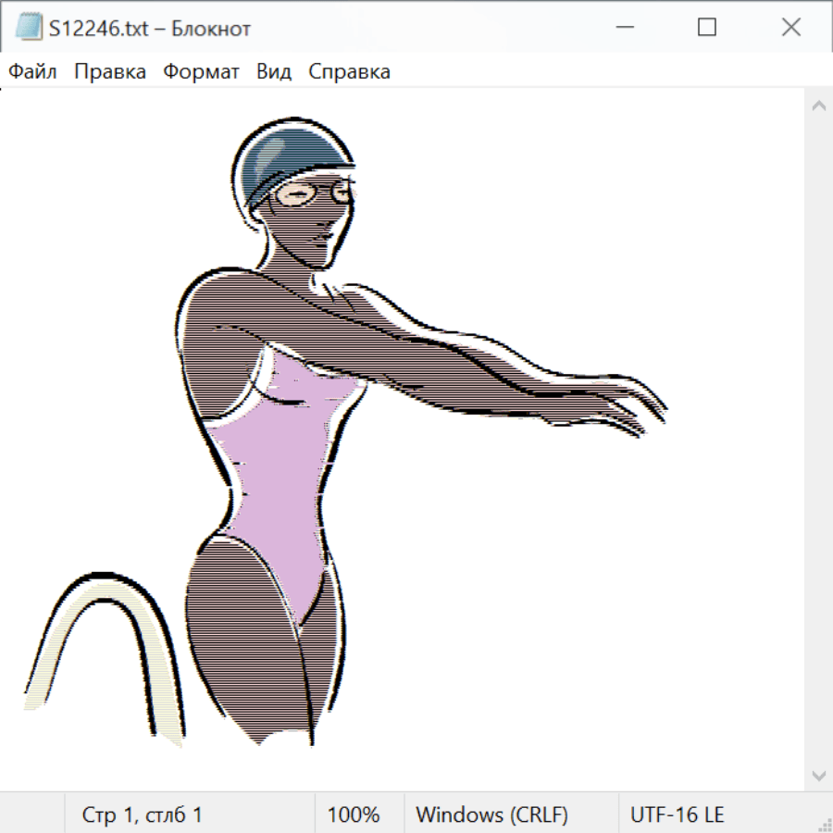Click the Windows (CRLF) line ending indicator

click(491, 815)
